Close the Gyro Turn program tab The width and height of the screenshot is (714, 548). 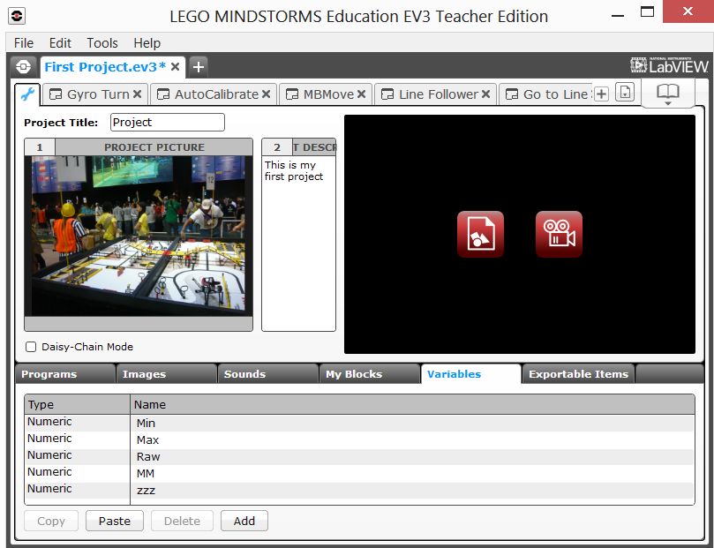pos(137,94)
